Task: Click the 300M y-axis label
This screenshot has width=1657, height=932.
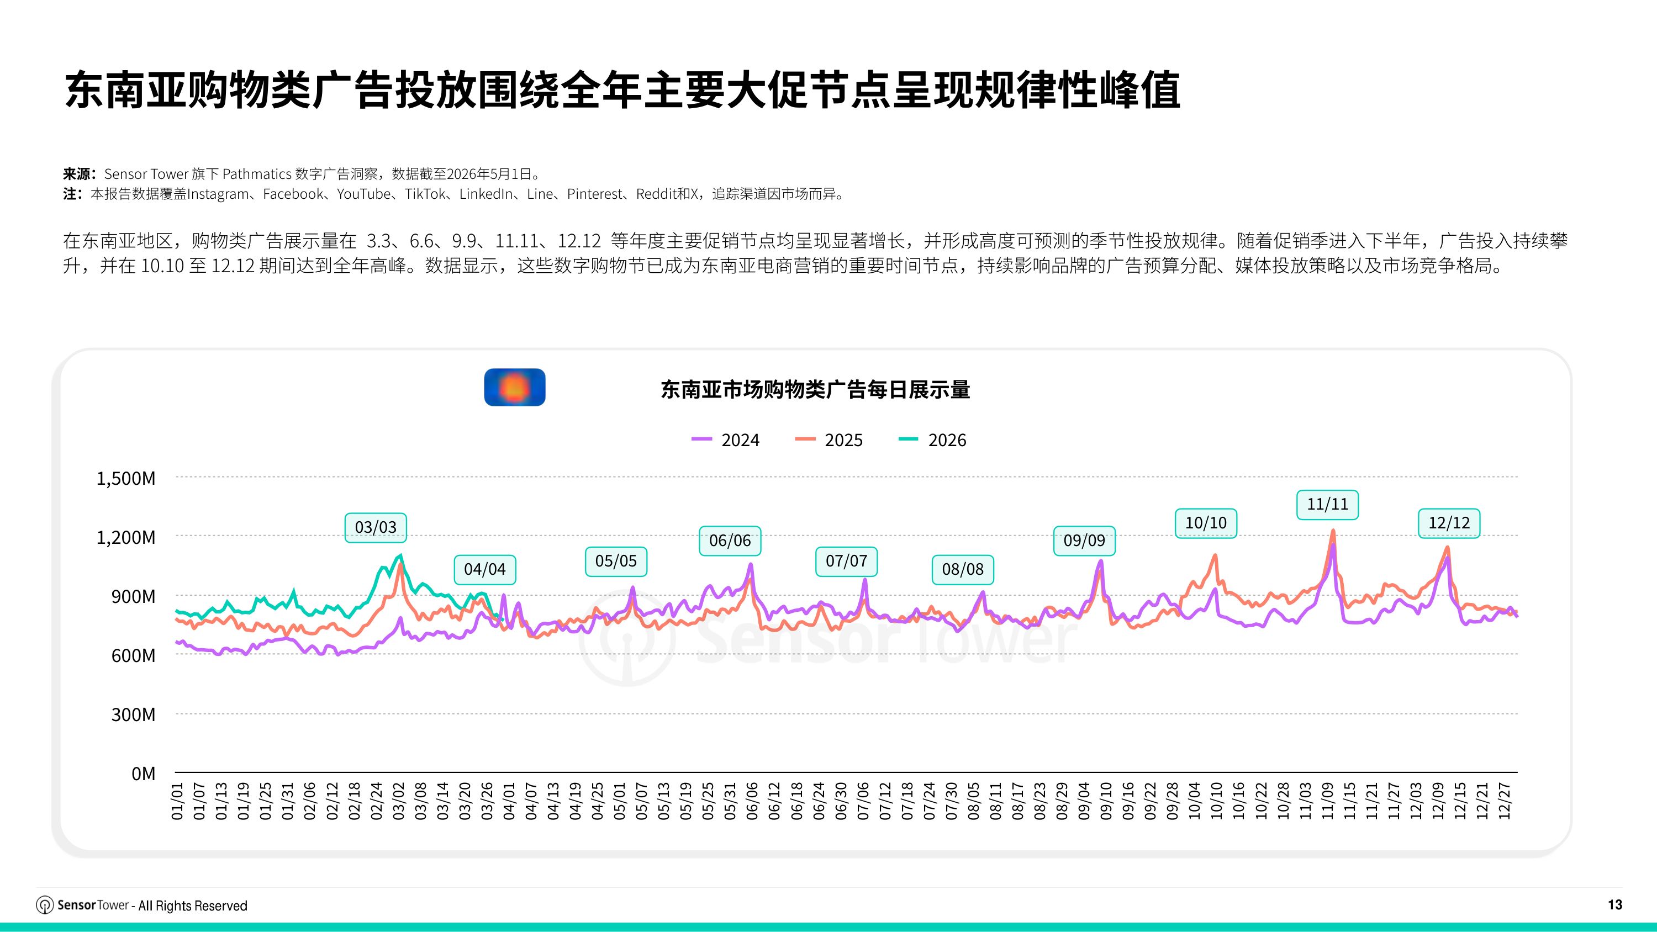Action: coord(133,714)
